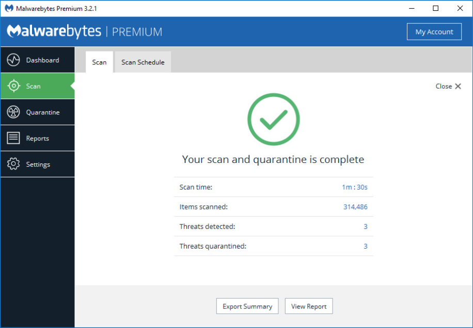
Task: Click the 'Items scanned:' label
Action: 203,207
